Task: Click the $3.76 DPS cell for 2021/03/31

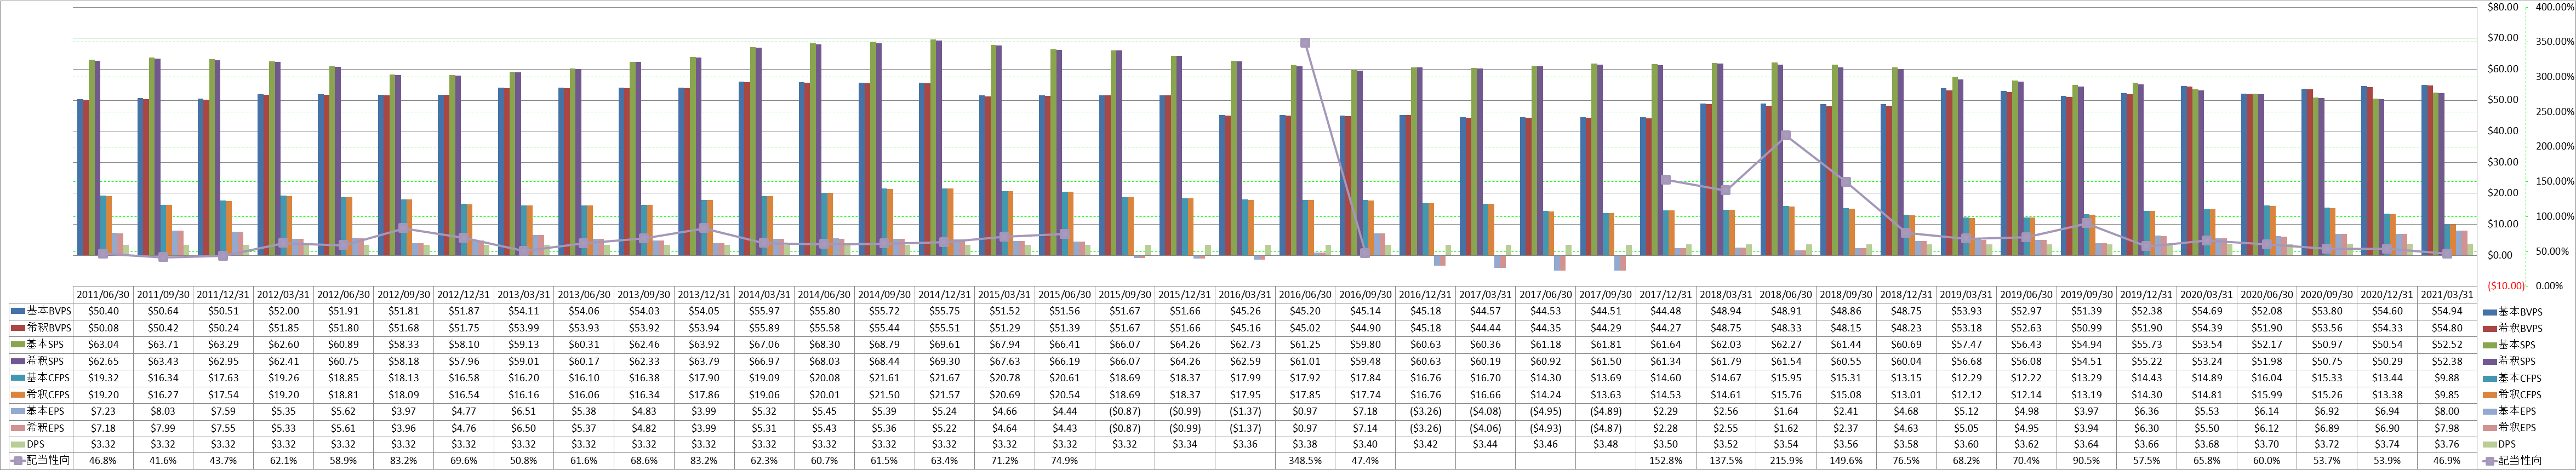Action: pos(2447,444)
